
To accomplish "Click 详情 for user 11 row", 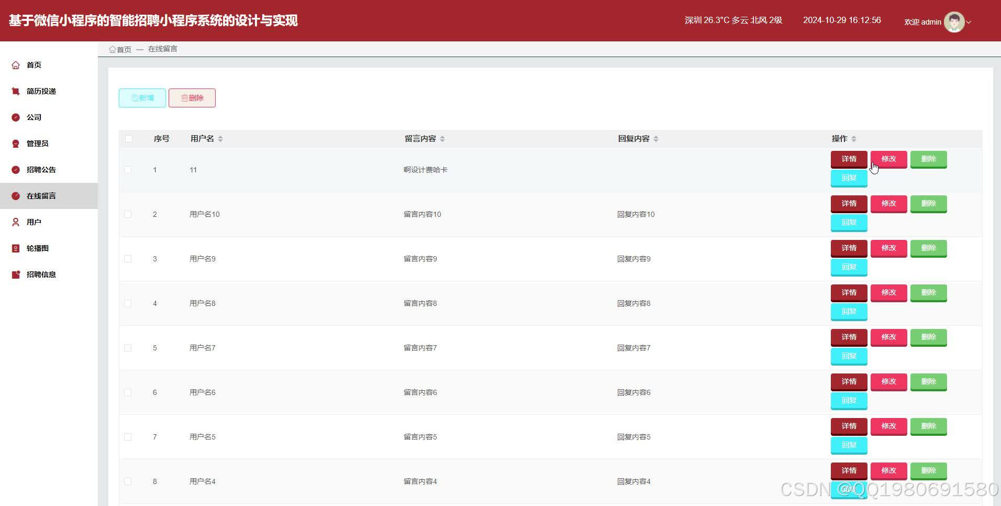I will point(849,159).
